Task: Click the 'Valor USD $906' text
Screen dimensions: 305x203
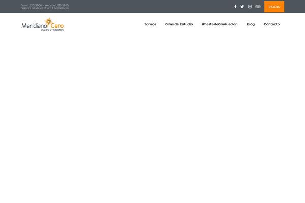Action: (x=32, y=5)
